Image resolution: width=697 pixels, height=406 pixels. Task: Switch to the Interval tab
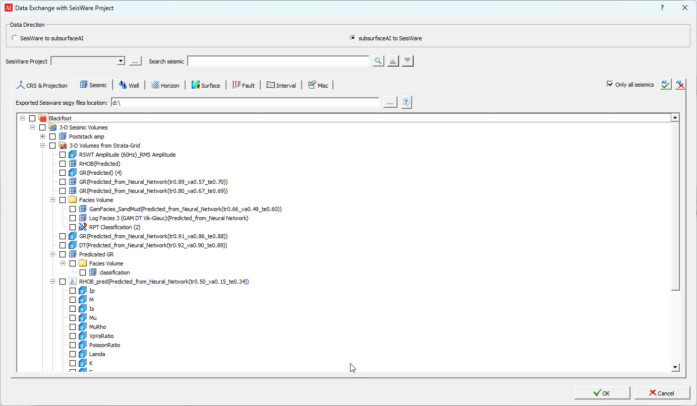click(281, 85)
